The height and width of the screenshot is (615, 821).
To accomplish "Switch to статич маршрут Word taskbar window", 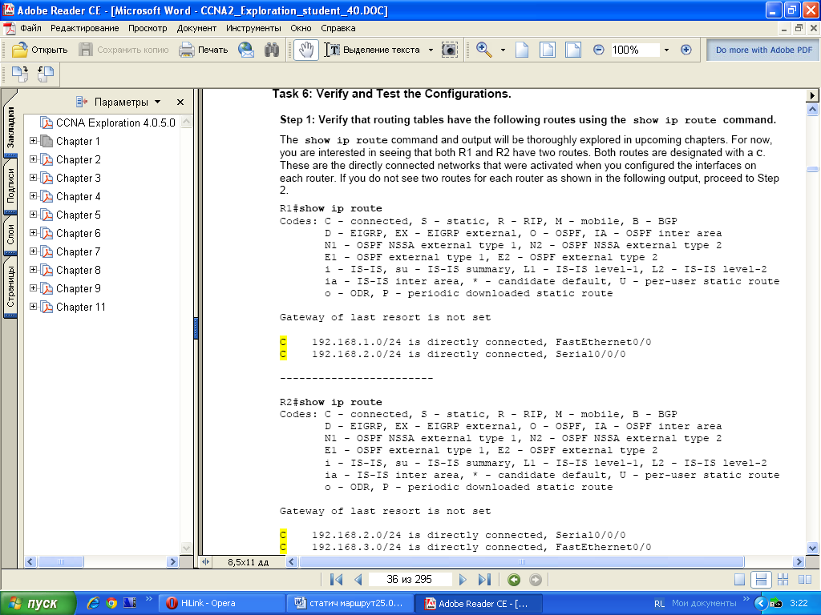I will coord(350,603).
